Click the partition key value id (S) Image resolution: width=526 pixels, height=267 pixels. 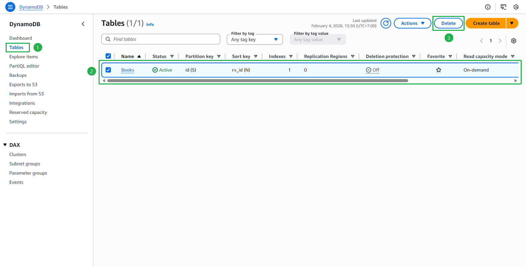point(191,70)
